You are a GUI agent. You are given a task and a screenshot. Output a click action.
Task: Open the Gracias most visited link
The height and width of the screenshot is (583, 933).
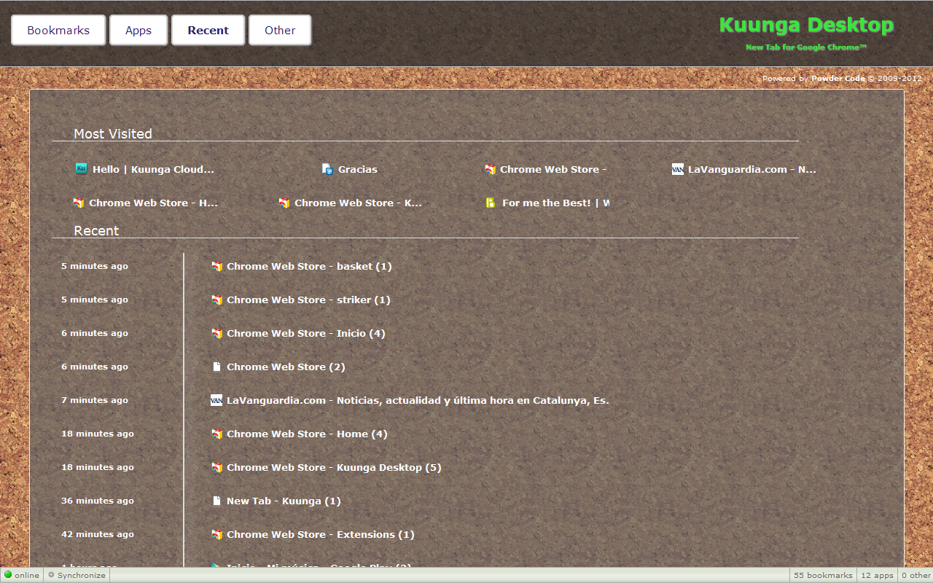coord(358,169)
